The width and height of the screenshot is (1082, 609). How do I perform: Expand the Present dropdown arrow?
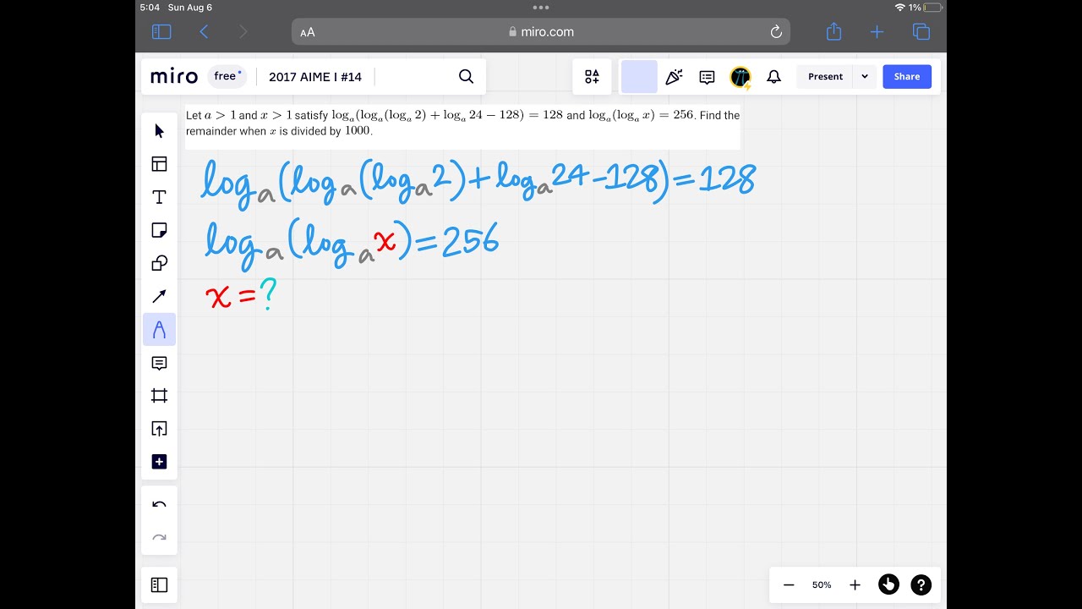pyautogui.click(x=864, y=76)
